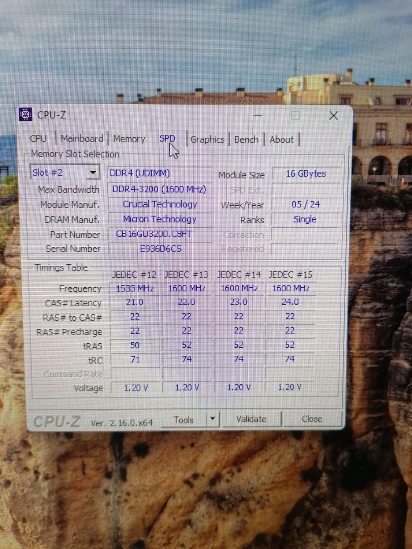The width and height of the screenshot is (412, 549).
Task: Click the CPU-Z application icon in title bar
Action: click(26, 115)
